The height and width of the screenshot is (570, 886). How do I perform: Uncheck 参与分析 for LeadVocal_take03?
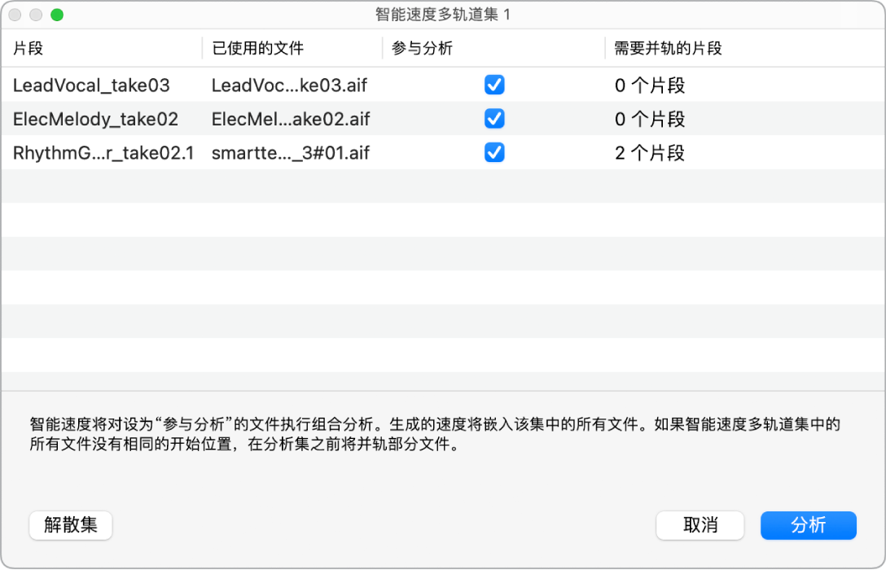pyautogui.click(x=493, y=85)
